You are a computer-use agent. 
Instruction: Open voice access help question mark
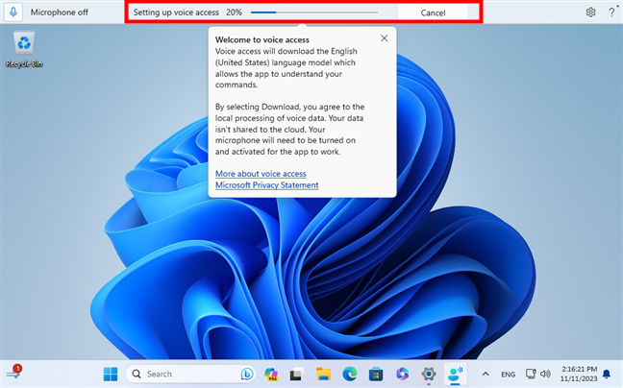(611, 12)
